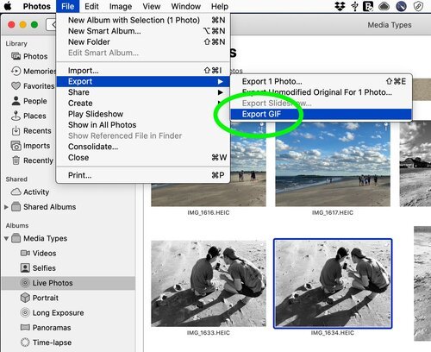
Task: Open the Photos application menu
Action: point(36,6)
